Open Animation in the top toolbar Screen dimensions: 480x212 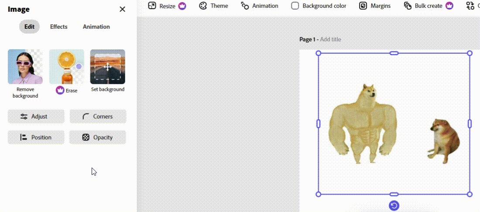click(260, 6)
